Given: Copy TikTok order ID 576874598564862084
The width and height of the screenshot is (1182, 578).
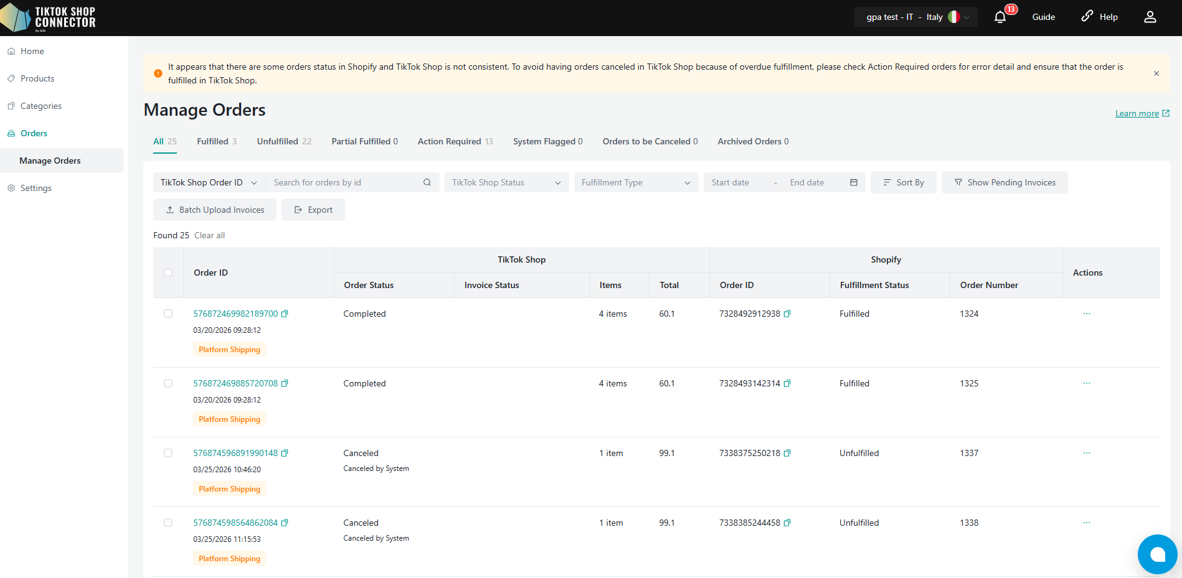Looking at the screenshot, I should pyautogui.click(x=285, y=523).
